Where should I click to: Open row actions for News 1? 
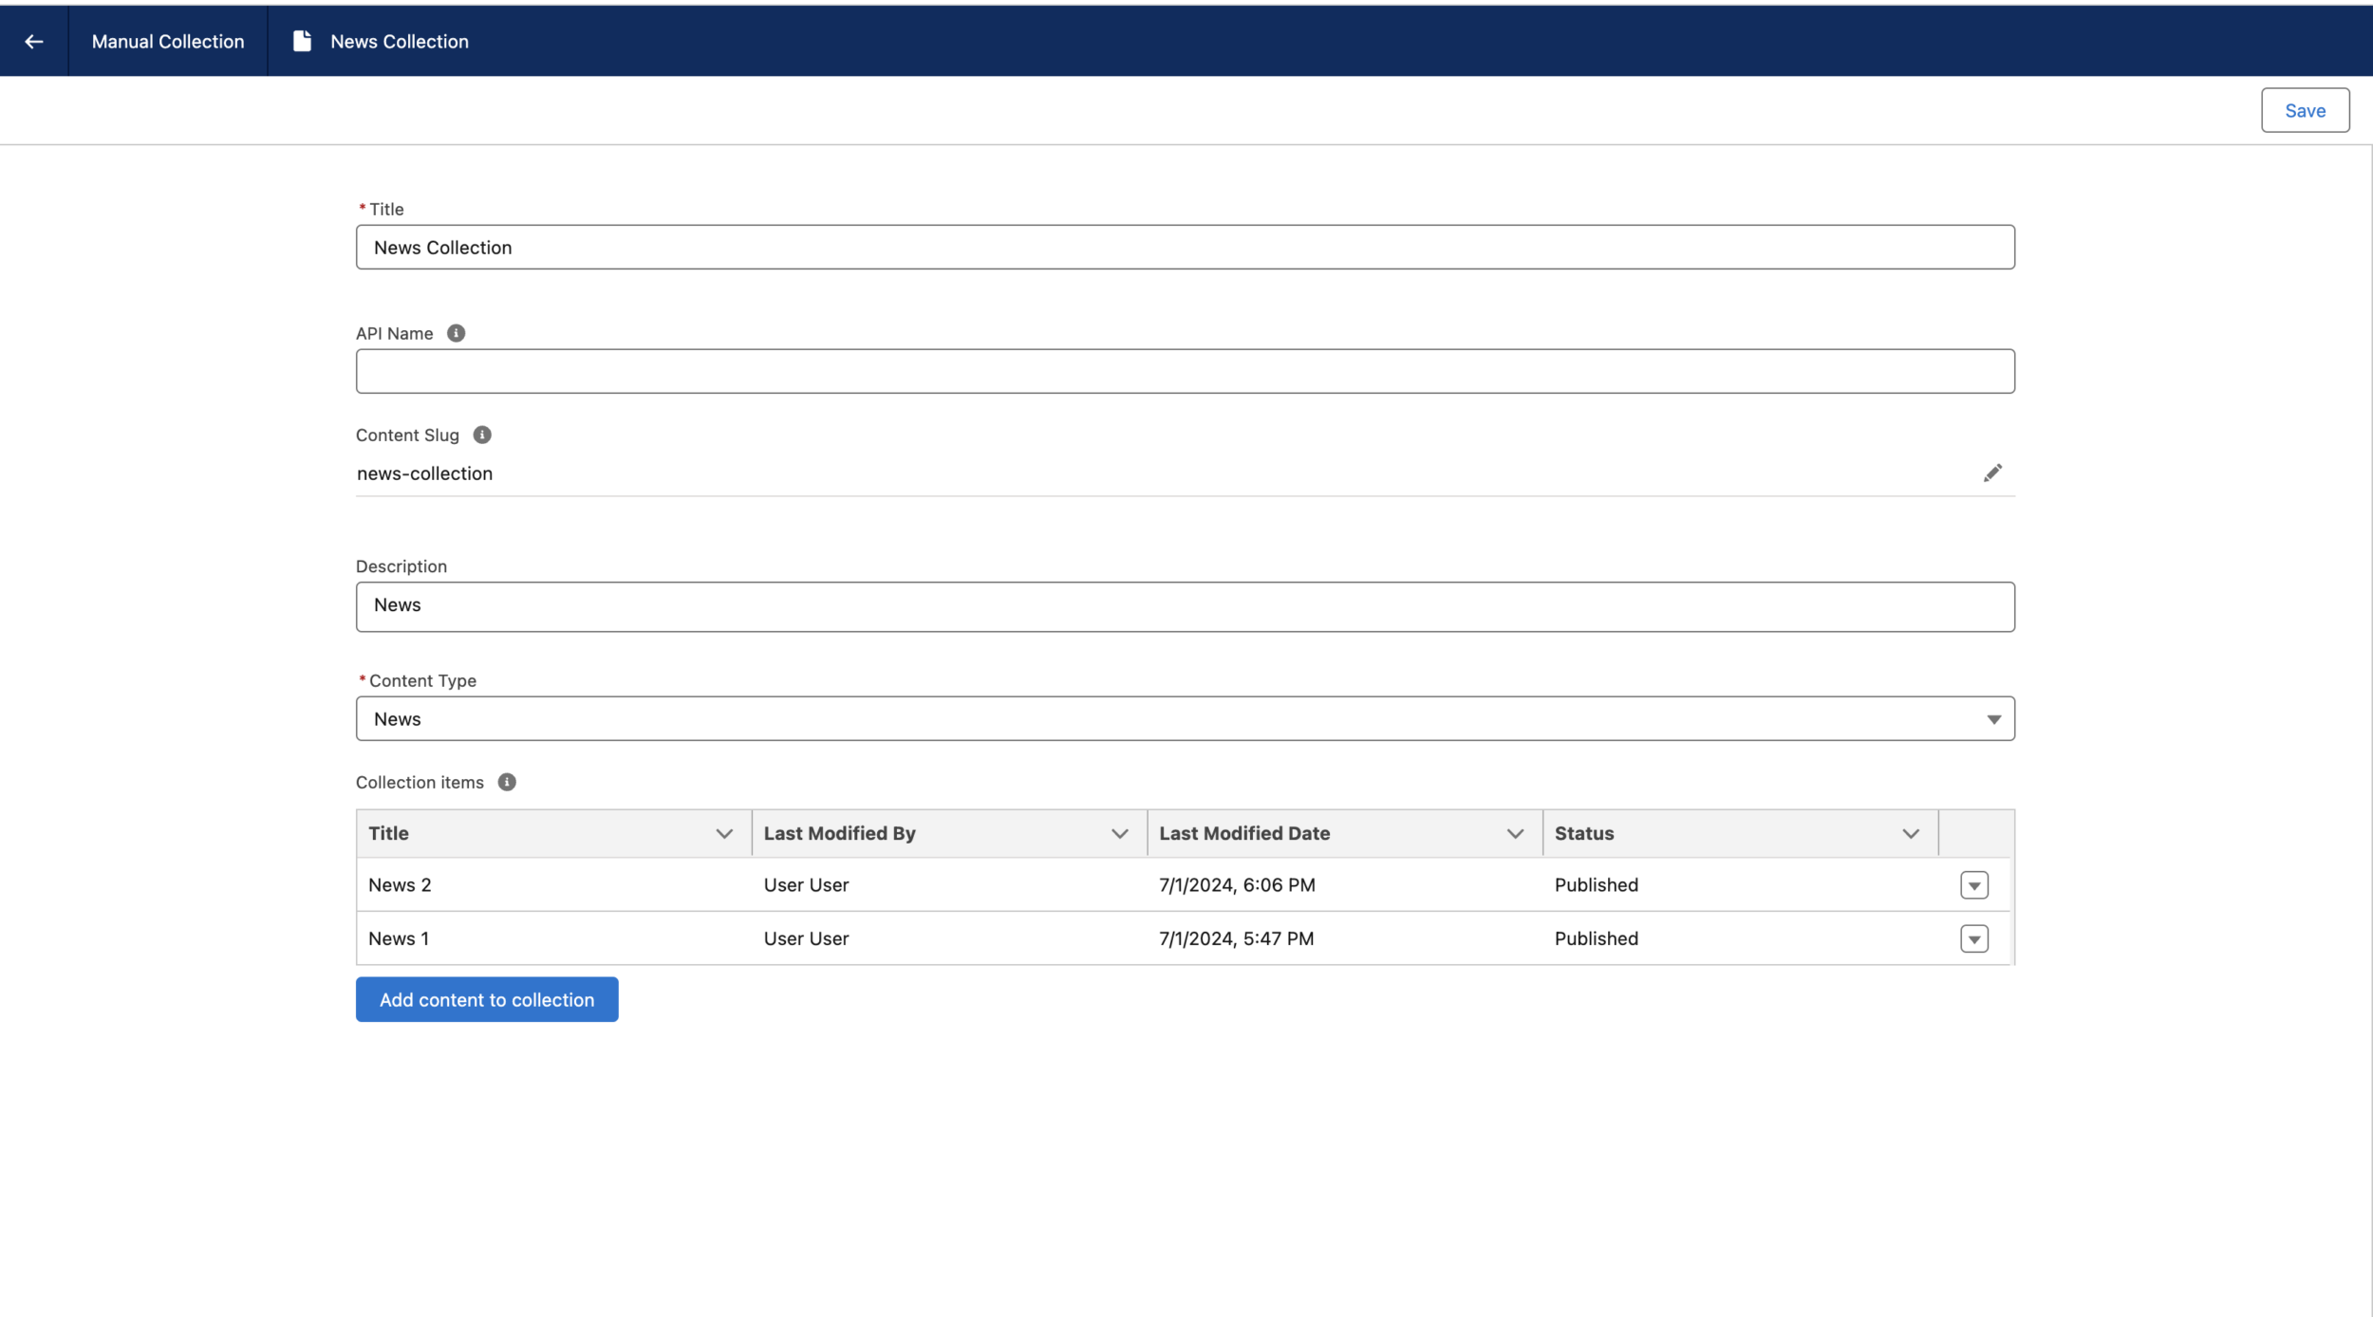pyautogui.click(x=1973, y=938)
